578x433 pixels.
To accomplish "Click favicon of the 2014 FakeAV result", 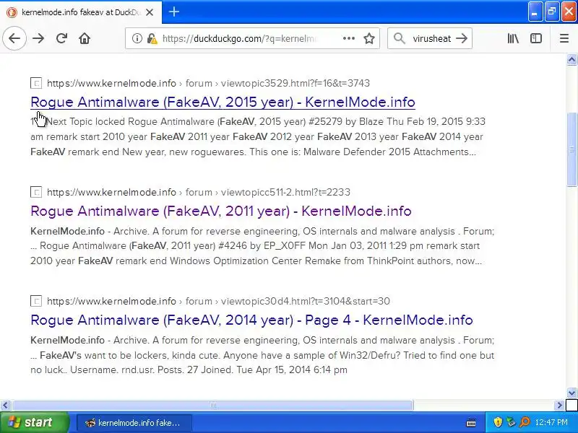I will point(36,301).
